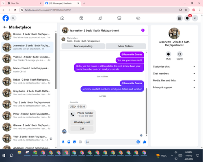203x162 pixels.
Task: Open the Marketplace storefront icon
Action: click(x=119, y=18)
